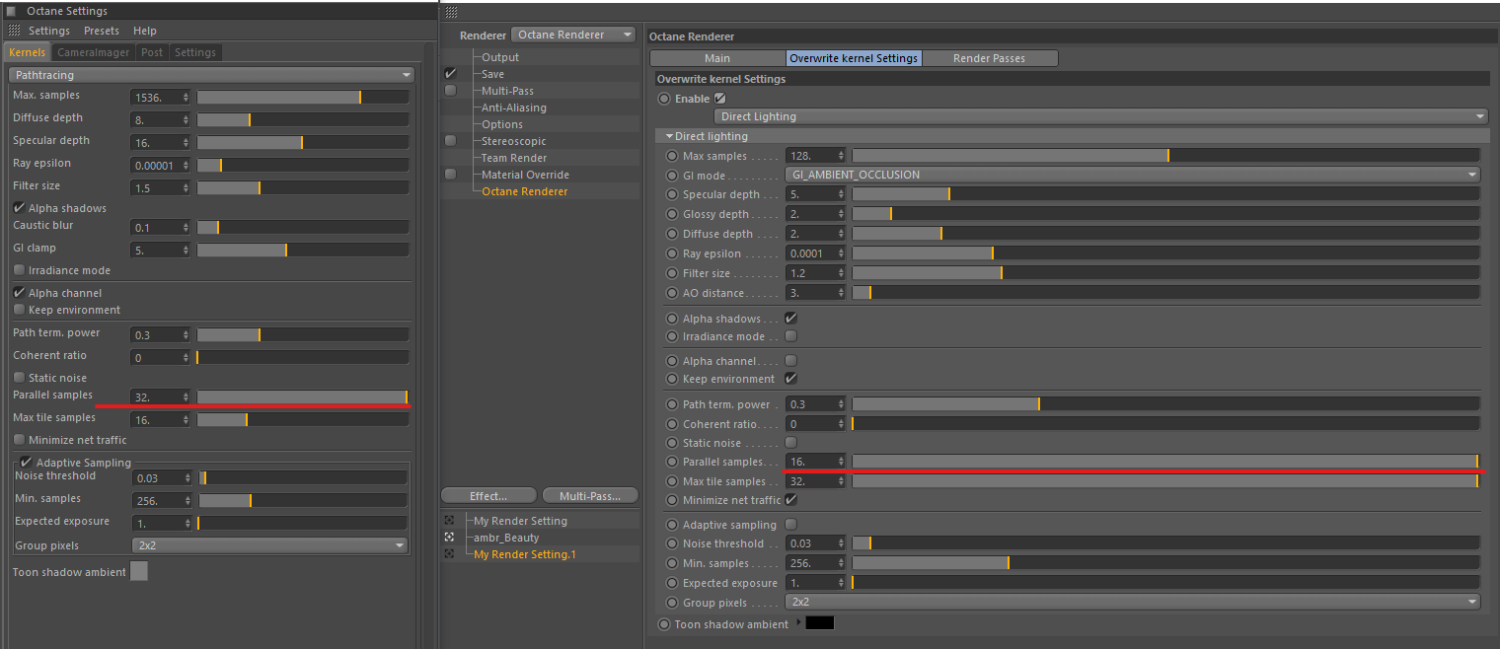Enable Keep environment in Octane Settings
The image size is (1500, 649).
[19, 310]
